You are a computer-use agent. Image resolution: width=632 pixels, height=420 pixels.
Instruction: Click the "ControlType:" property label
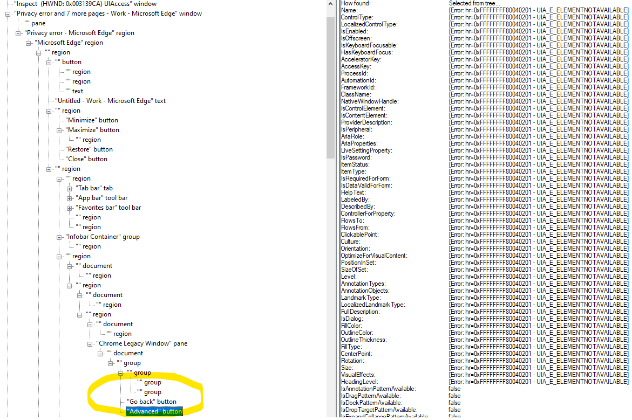point(357,17)
